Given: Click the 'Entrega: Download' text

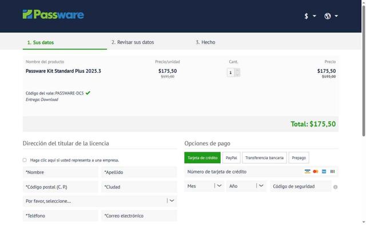Looking at the screenshot, I should coord(42,100).
